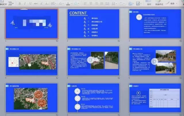This screenshot has width=184, height=116.
Task: Expand the text effect dropdown arrow
Action: click(x=78, y=4)
